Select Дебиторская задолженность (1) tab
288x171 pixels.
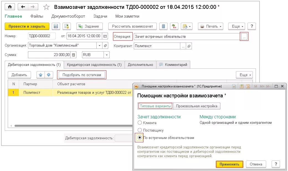pyautogui.click(x=34, y=65)
